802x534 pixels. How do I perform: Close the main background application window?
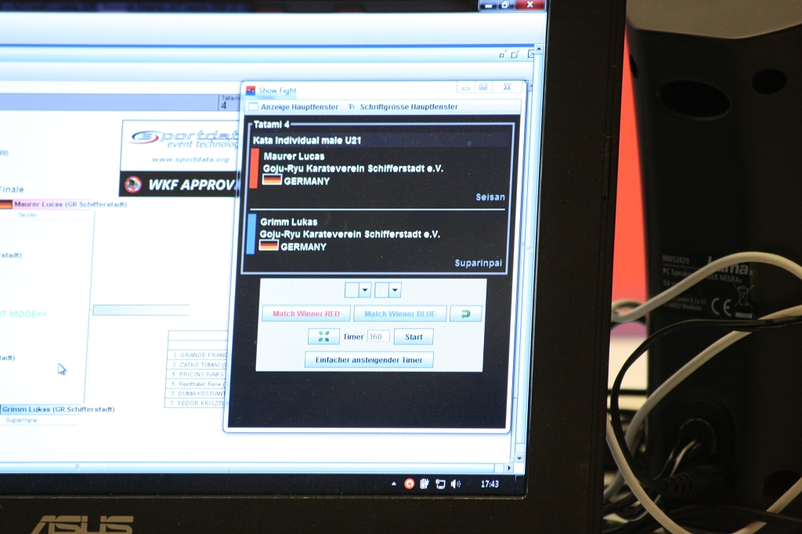pos(530,5)
